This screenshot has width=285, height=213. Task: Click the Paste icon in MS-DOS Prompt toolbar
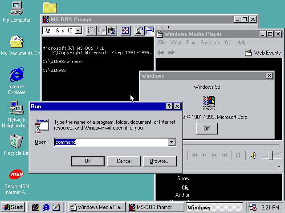[112, 31]
